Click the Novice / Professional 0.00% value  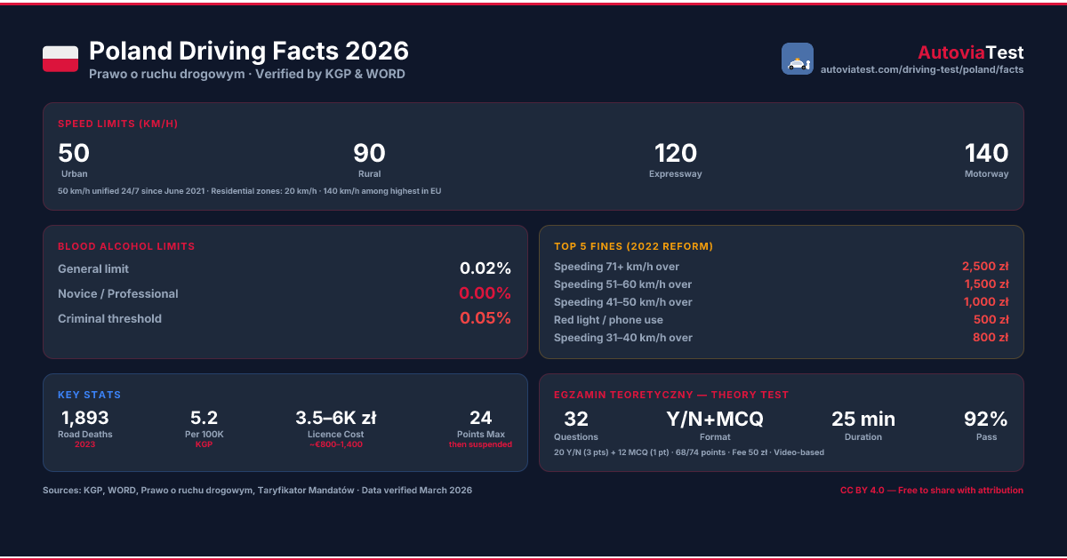(485, 293)
